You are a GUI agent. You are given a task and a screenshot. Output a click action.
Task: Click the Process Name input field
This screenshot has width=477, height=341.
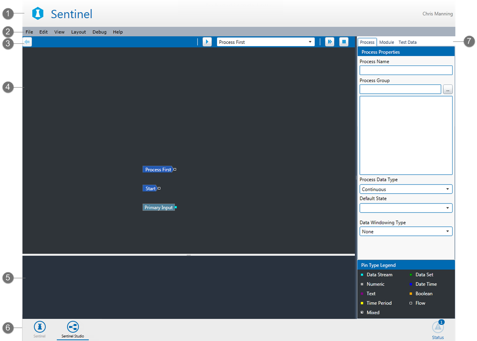(x=406, y=70)
